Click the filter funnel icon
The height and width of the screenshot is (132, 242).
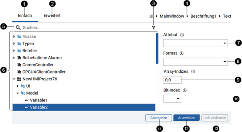153,28
